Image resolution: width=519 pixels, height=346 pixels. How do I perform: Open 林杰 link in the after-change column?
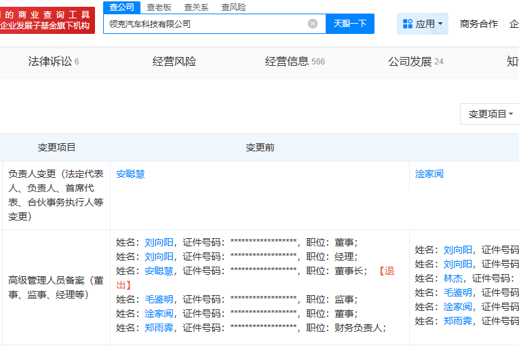pyautogui.click(x=453, y=278)
